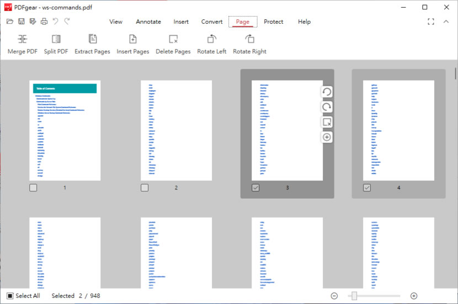Delete page 3 using the overlay icon
Viewport: 458px width, 304px height.
[327, 122]
